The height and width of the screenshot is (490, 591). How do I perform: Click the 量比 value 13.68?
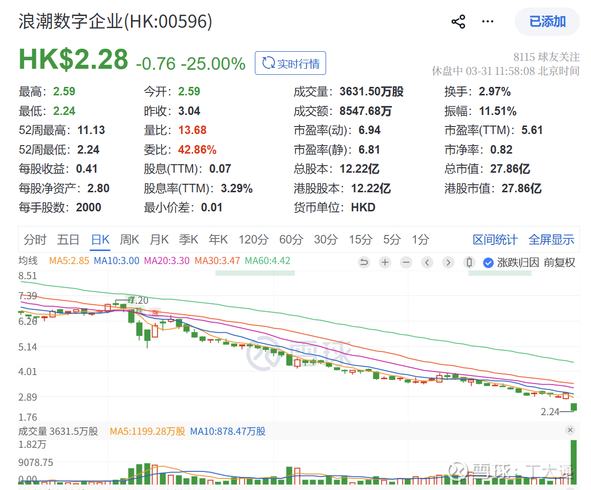tap(192, 130)
